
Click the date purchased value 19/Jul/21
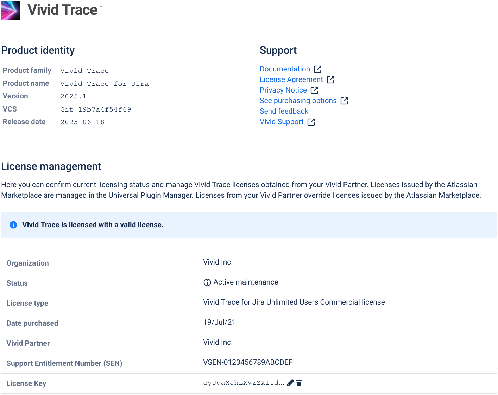pyautogui.click(x=219, y=322)
